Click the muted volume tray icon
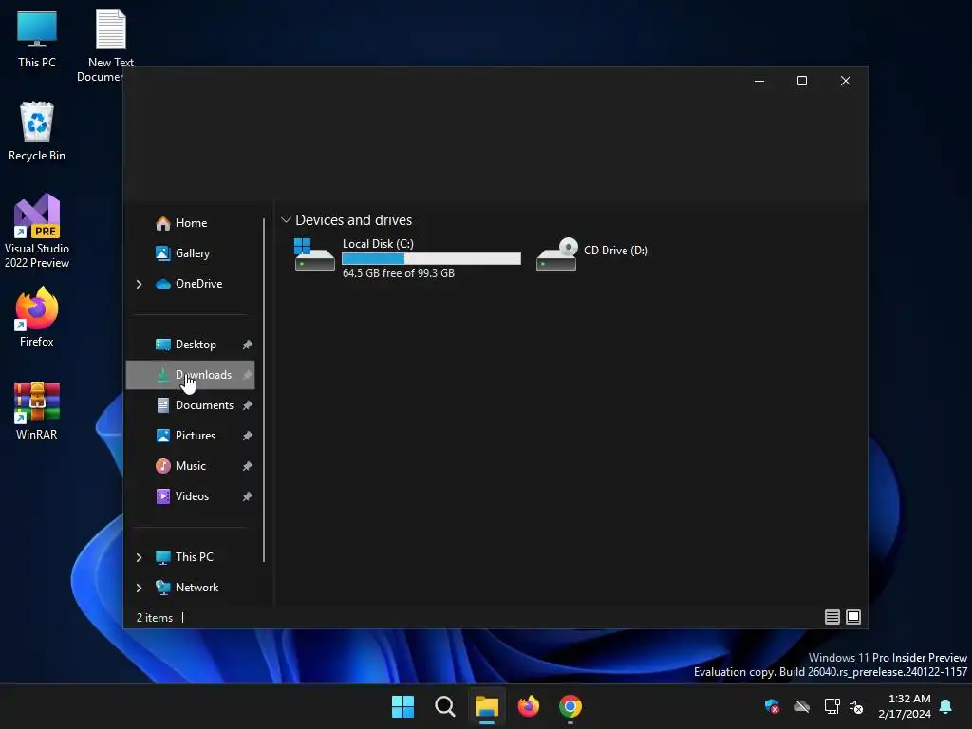 [x=856, y=706]
